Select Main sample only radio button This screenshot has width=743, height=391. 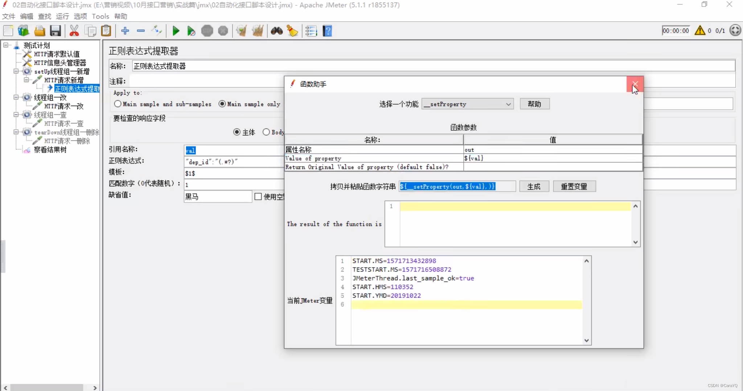222,104
